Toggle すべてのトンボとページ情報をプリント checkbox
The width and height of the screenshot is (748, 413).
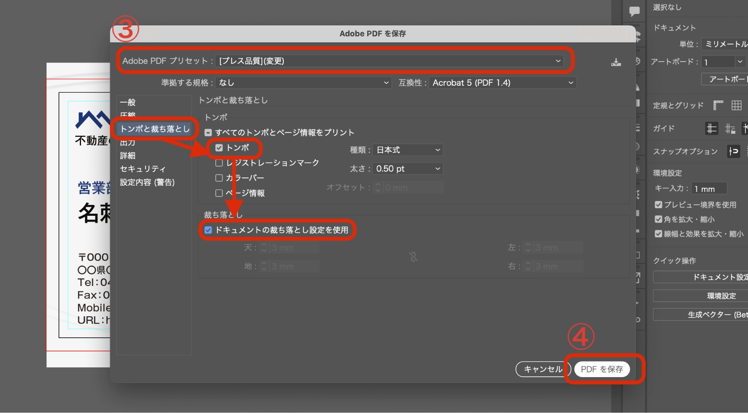coord(208,133)
